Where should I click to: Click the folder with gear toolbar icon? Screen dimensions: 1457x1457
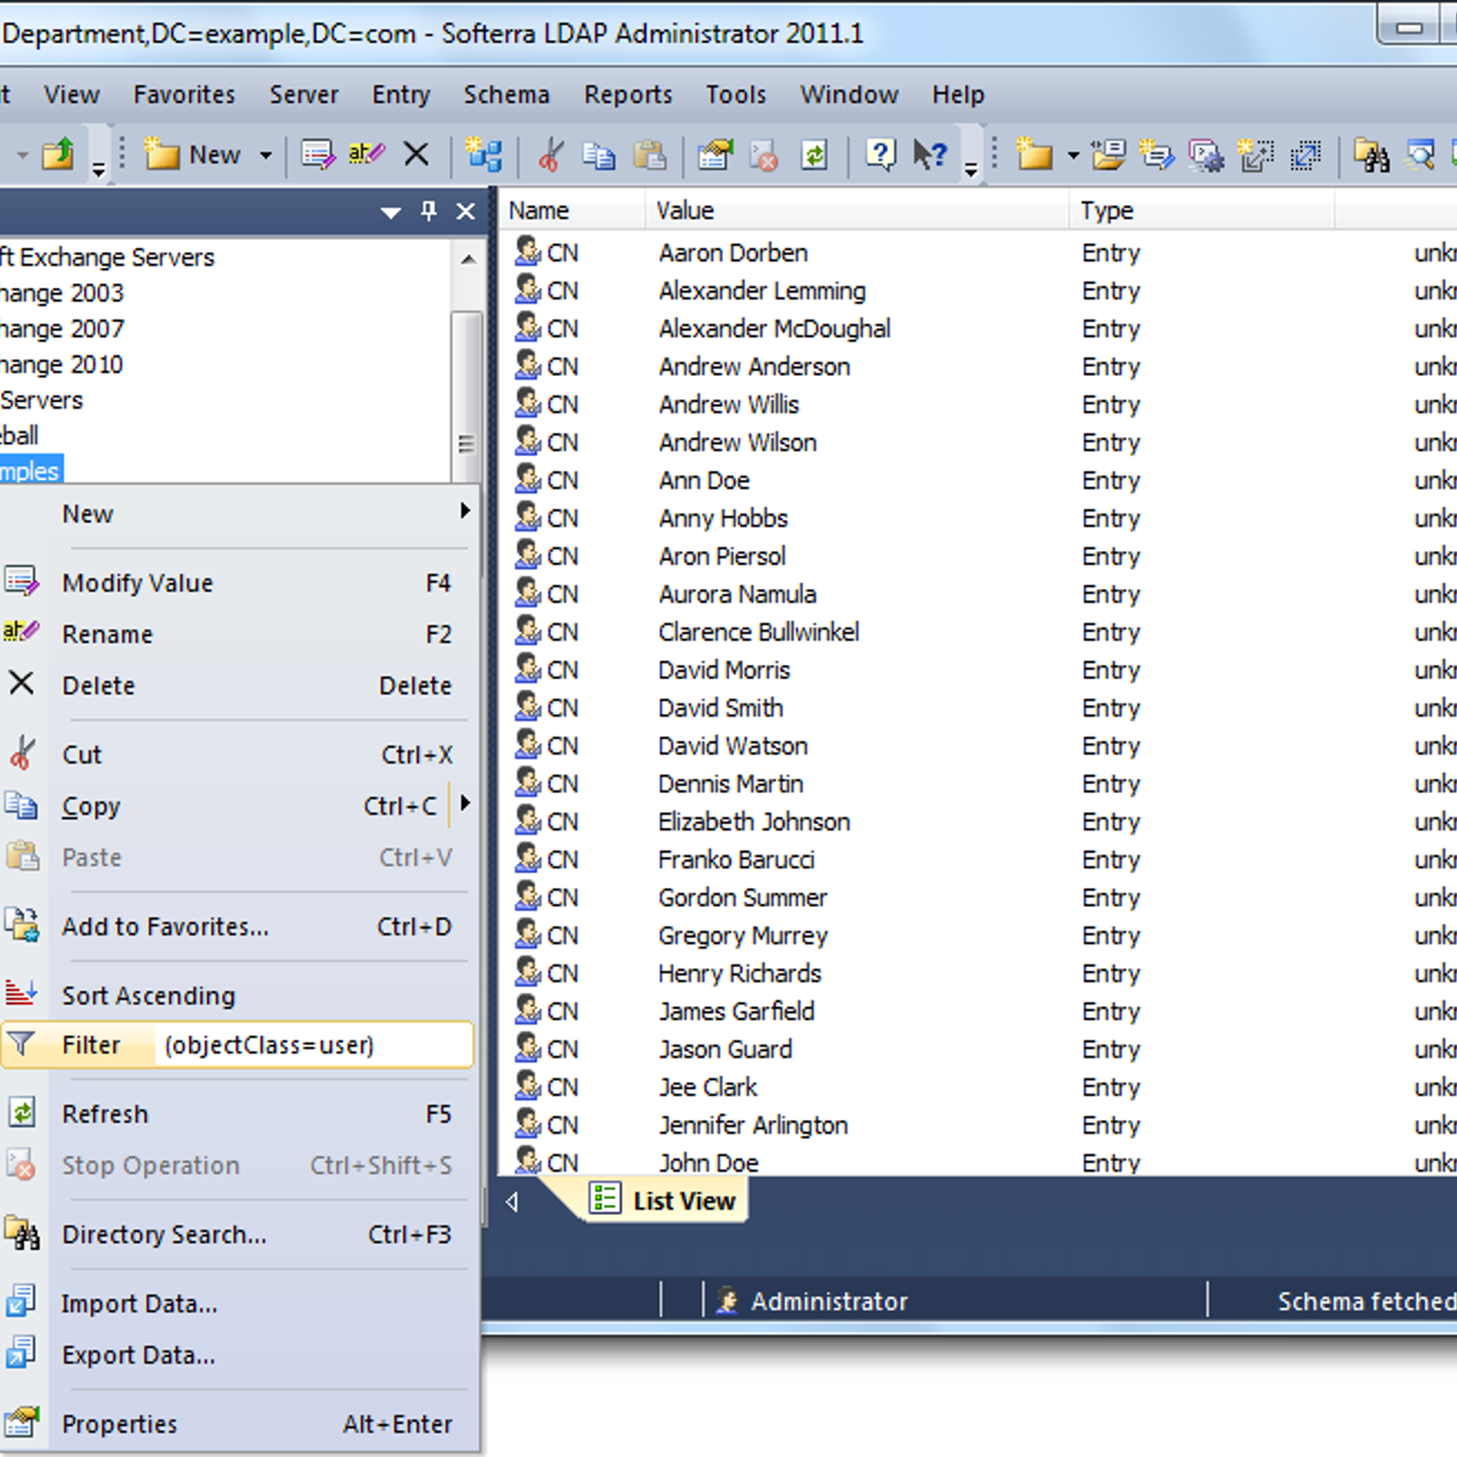click(1206, 155)
